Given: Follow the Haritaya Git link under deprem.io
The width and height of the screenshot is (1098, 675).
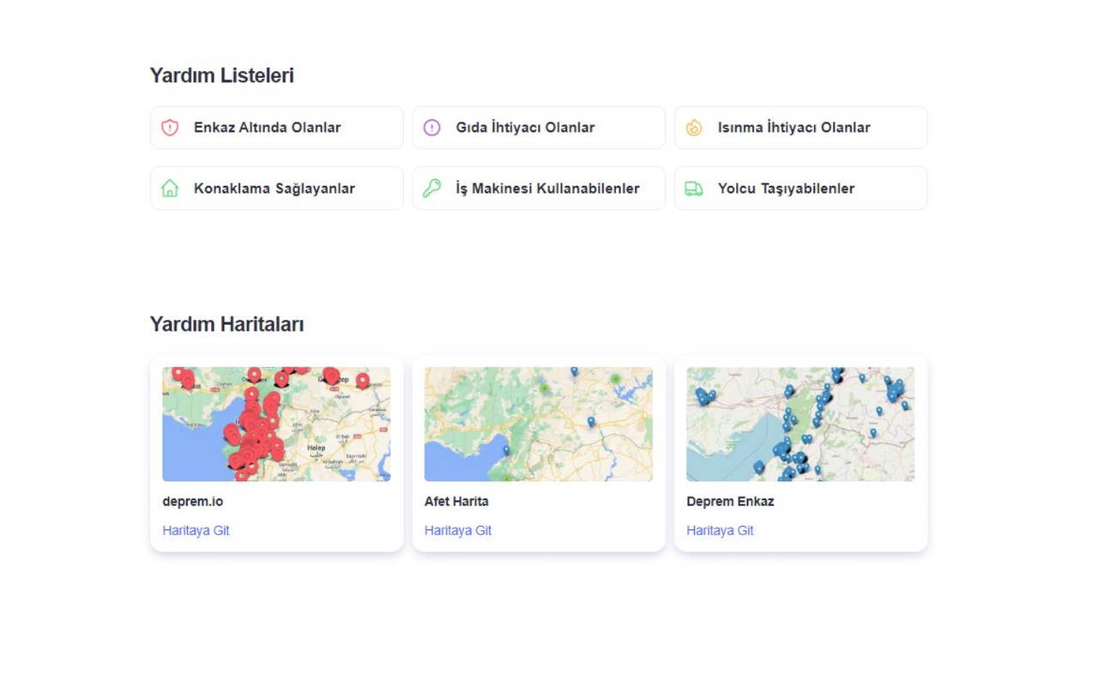Looking at the screenshot, I should pos(196,530).
